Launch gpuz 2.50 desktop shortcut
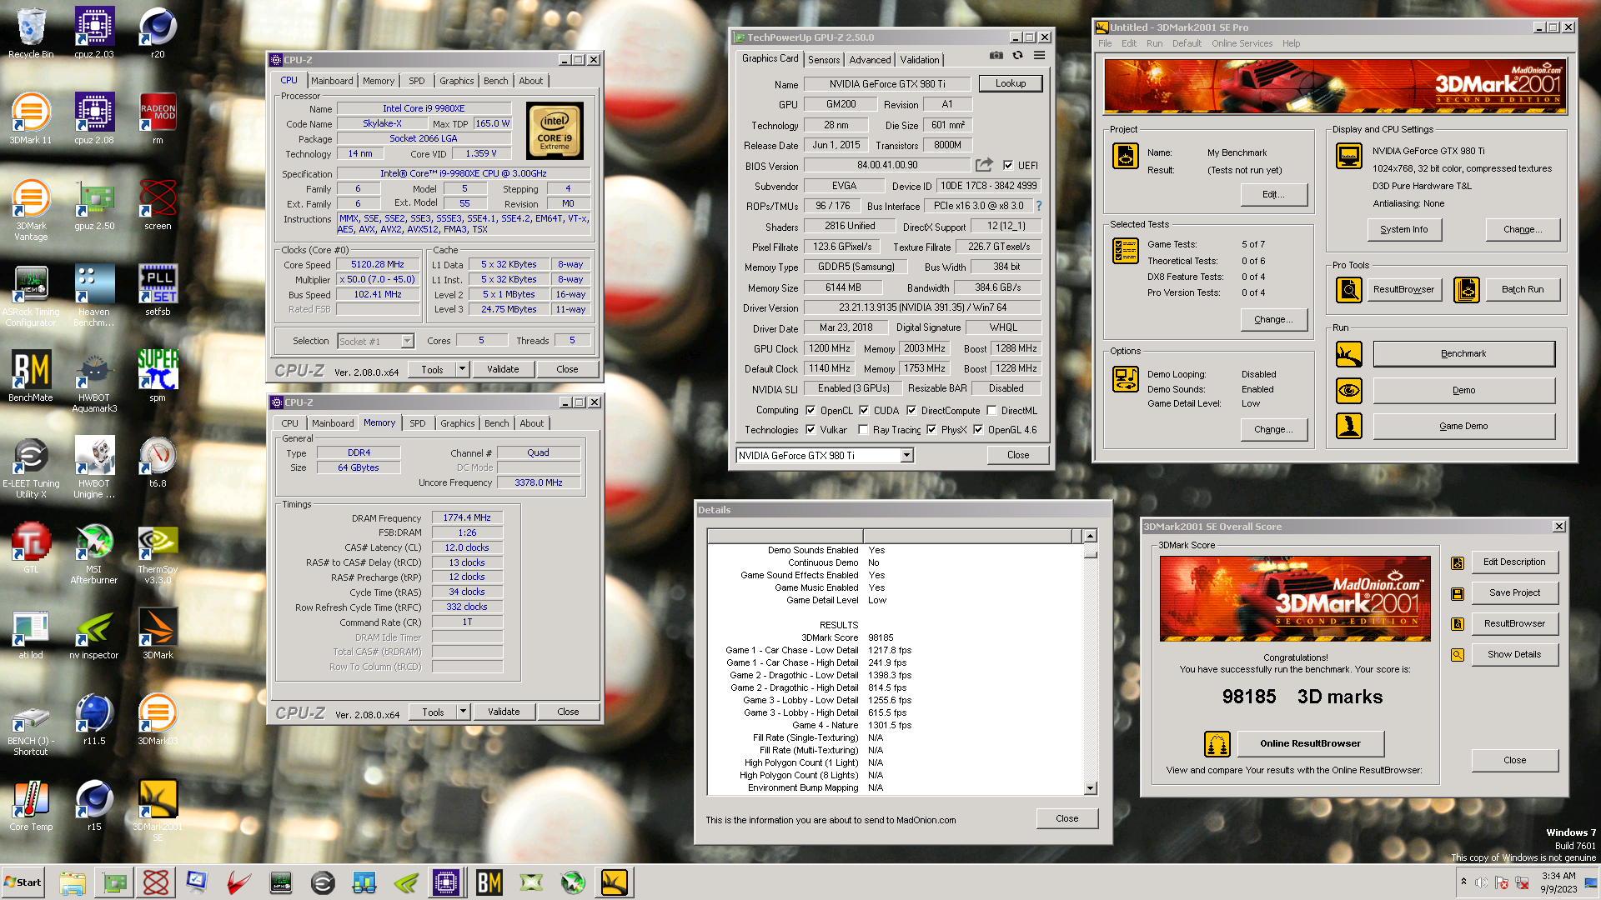Image resolution: width=1601 pixels, height=900 pixels. (94, 205)
